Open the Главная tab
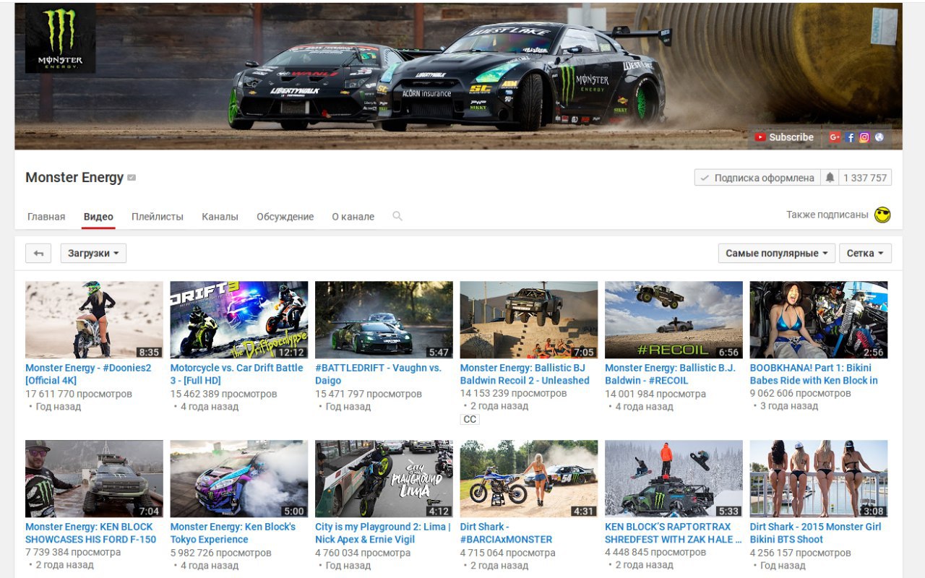 pos(46,217)
